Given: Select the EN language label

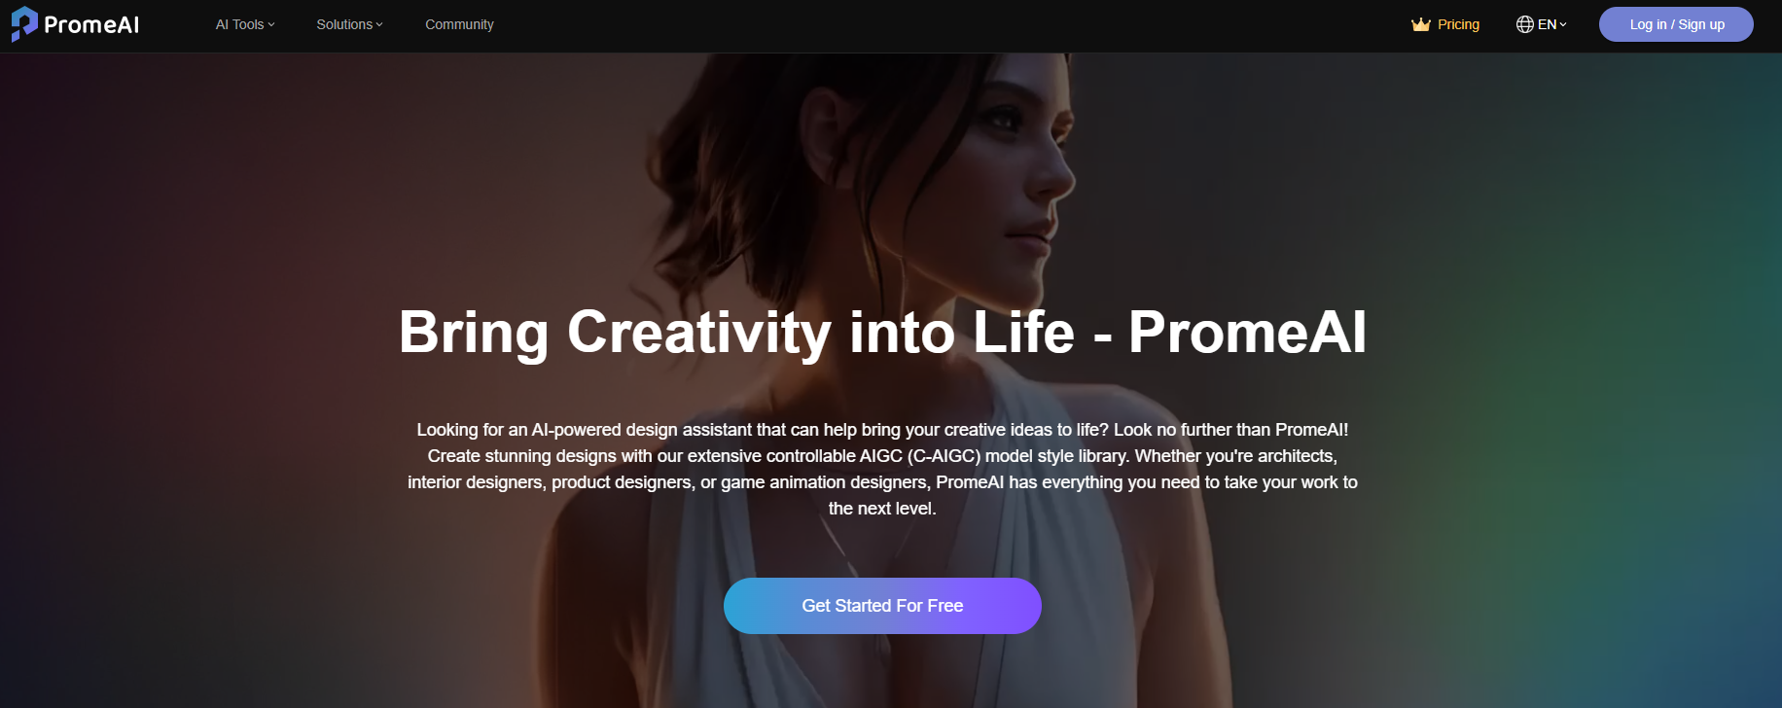Looking at the screenshot, I should click(x=1548, y=24).
